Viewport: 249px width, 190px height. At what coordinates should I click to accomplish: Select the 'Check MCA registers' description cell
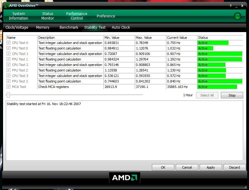pos(70,87)
